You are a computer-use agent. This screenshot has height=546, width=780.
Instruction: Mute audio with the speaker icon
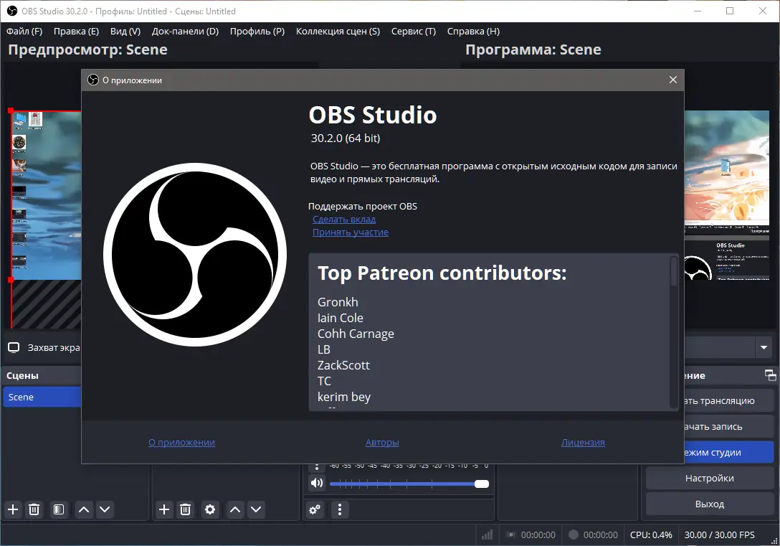pyautogui.click(x=317, y=483)
